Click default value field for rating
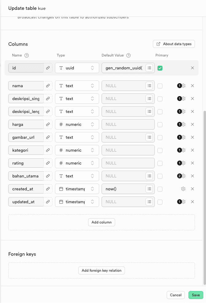Viewport: 206px width, 303px height. [128, 163]
